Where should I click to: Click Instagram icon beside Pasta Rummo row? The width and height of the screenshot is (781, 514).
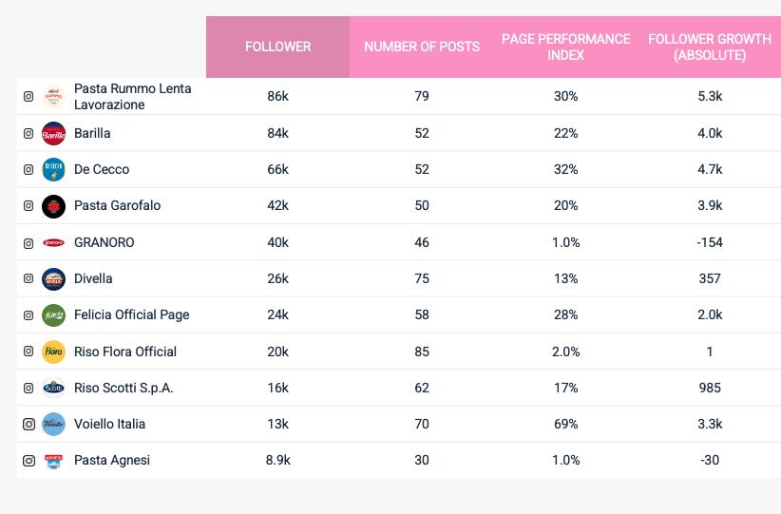pos(29,97)
